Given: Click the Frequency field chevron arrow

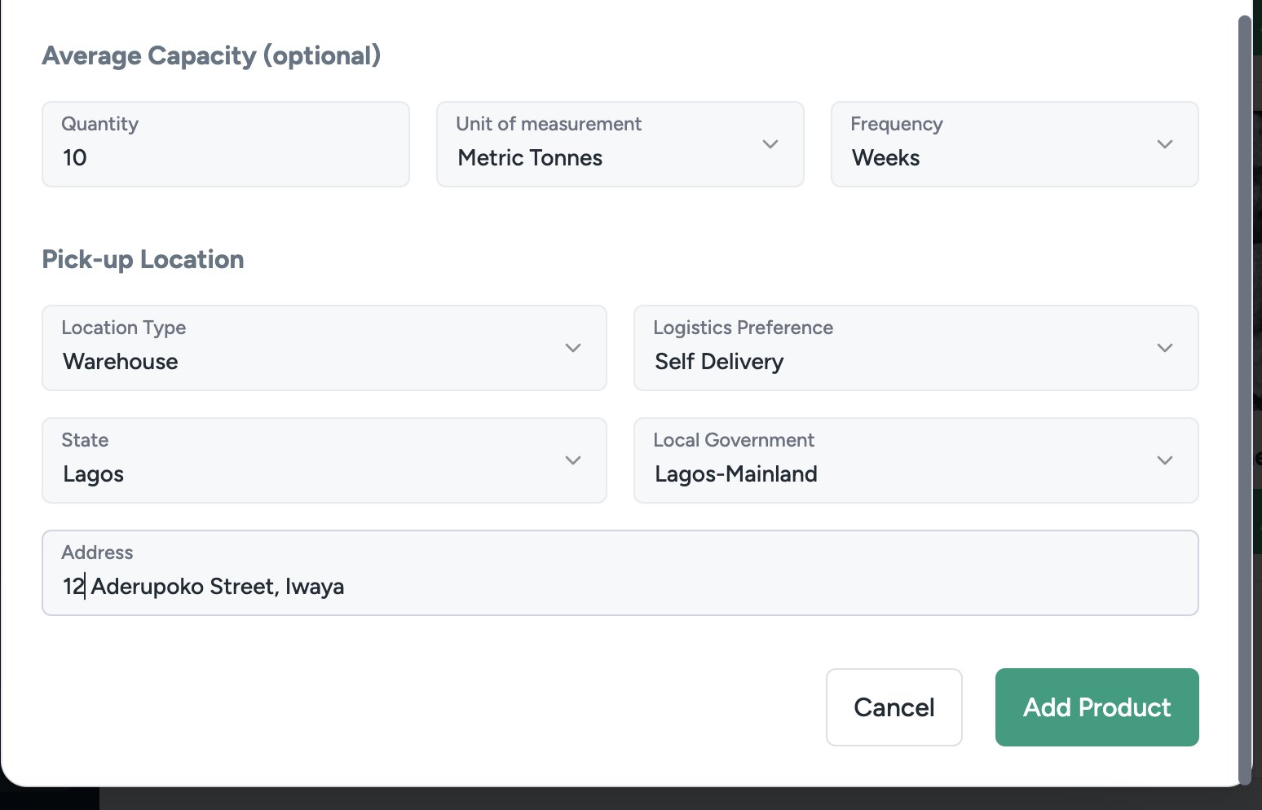Looking at the screenshot, I should [1164, 144].
